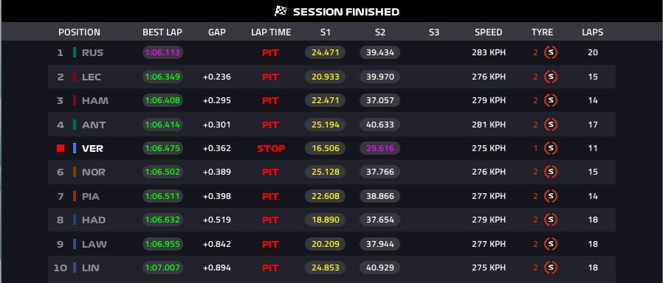This screenshot has width=663, height=283.
Task: Select the purple best lap 1:06.113
Action: click(x=162, y=53)
